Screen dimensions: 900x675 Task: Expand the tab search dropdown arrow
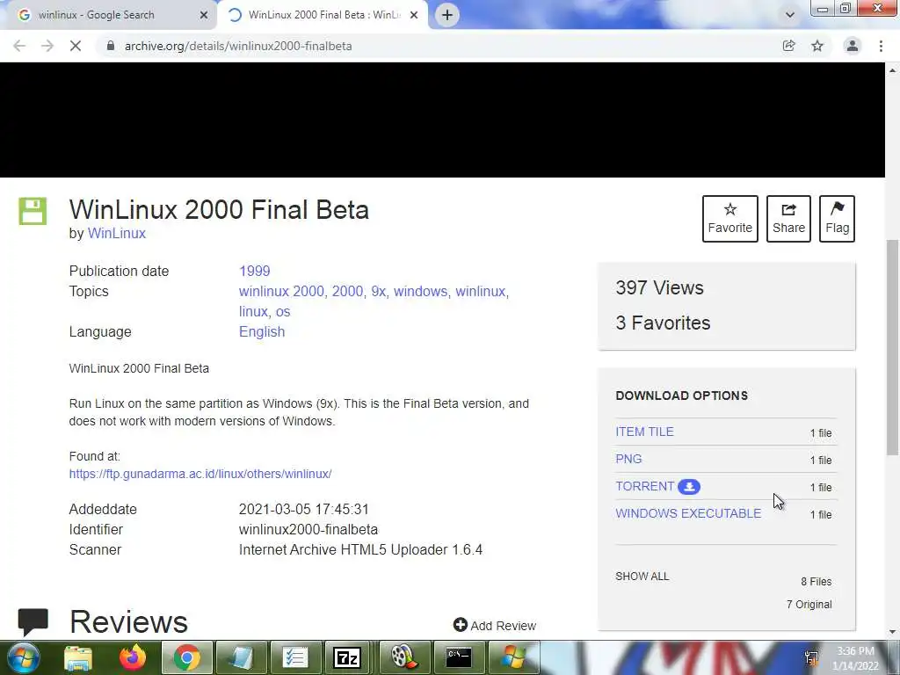pos(790,15)
